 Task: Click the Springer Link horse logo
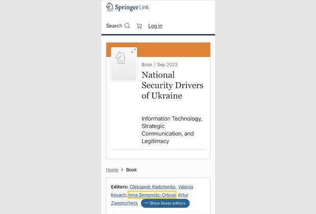click(110, 7)
